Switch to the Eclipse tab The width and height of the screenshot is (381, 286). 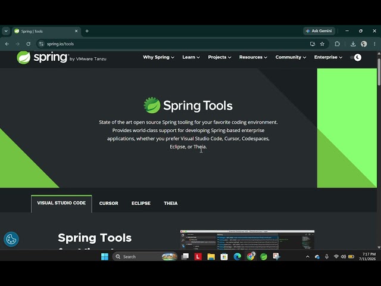click(x=141, y=203)
